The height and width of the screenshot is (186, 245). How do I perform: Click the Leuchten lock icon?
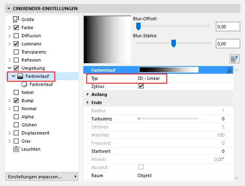pyautogui.click(x=17, y=149)
